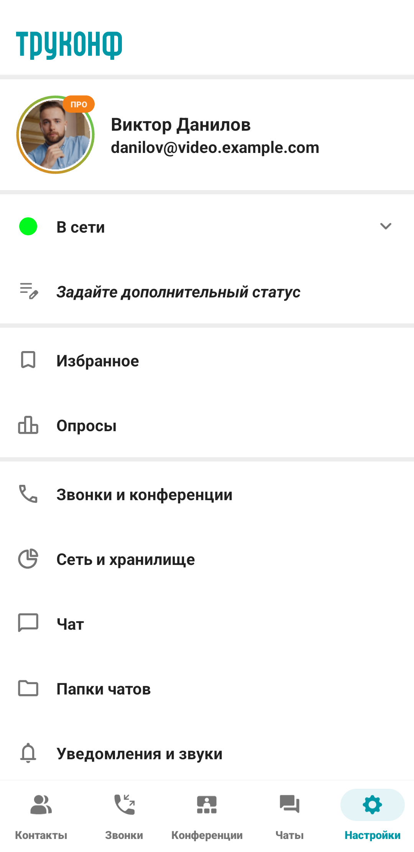Switch to the Звонки tab
The width and height of the screenshot is (414, 852).
[x=124, y=815]
